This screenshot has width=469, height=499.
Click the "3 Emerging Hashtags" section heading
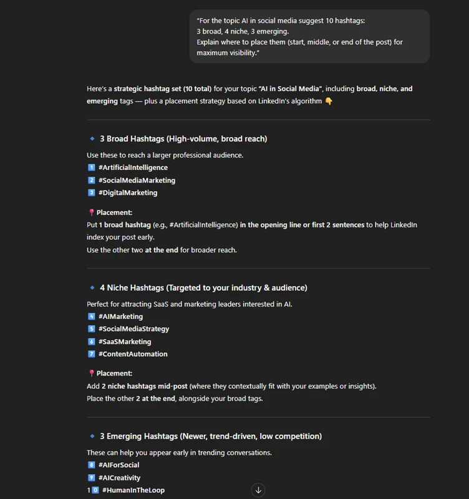pos(211,436)
